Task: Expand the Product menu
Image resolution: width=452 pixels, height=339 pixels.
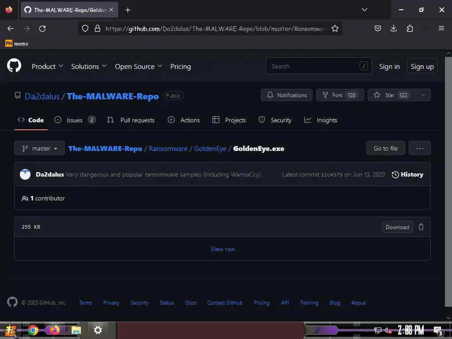Action: [47, 66]
